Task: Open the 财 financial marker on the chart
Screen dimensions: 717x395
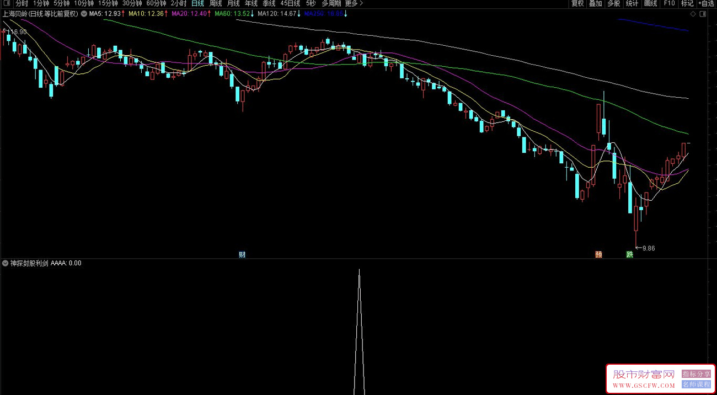Action: [x=242, y=254]
